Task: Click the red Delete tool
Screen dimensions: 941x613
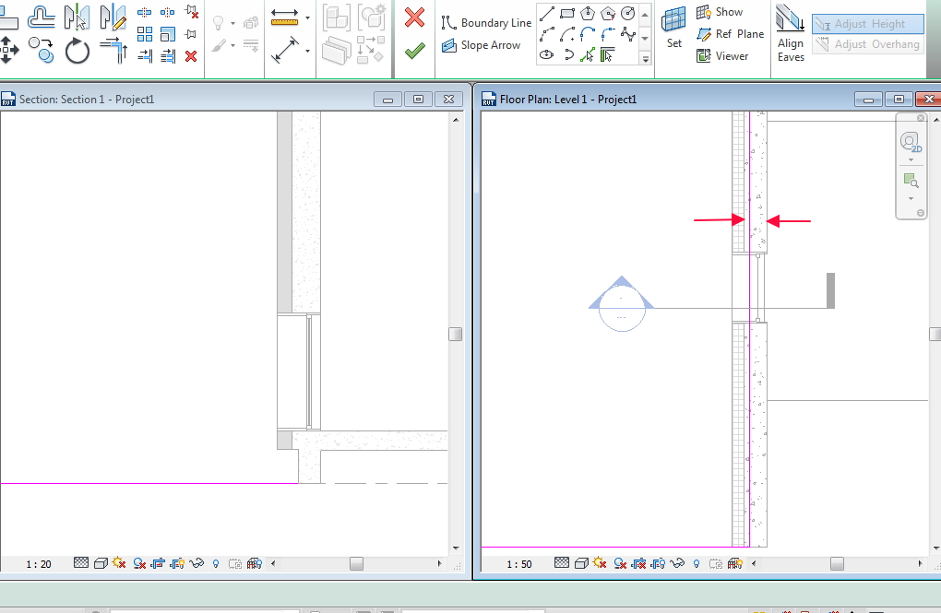Action: [191, 56]
